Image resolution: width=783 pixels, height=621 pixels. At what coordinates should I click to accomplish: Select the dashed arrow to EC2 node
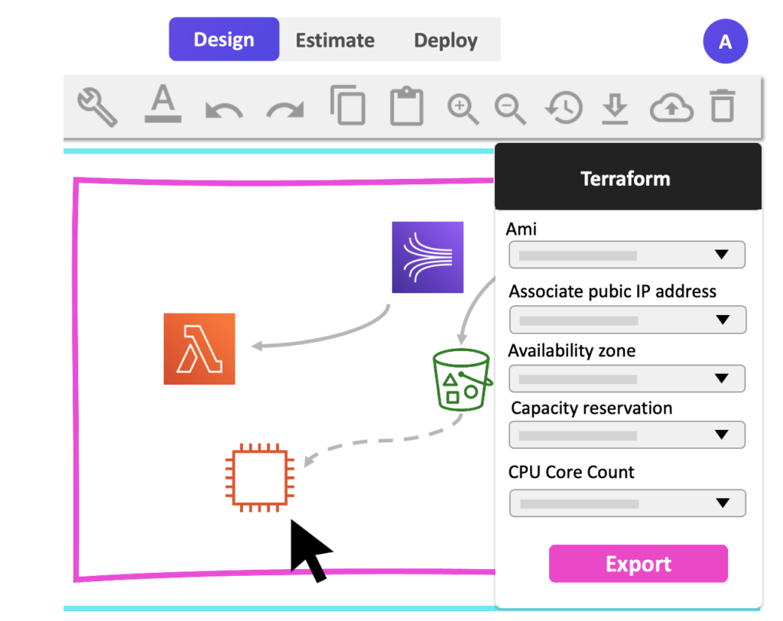pyautogui.click(x=382, y=440)
